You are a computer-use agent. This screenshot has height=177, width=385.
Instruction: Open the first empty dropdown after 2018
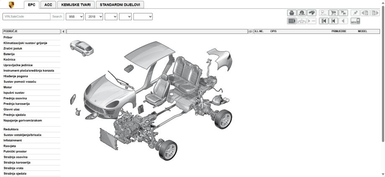(111, 17)
